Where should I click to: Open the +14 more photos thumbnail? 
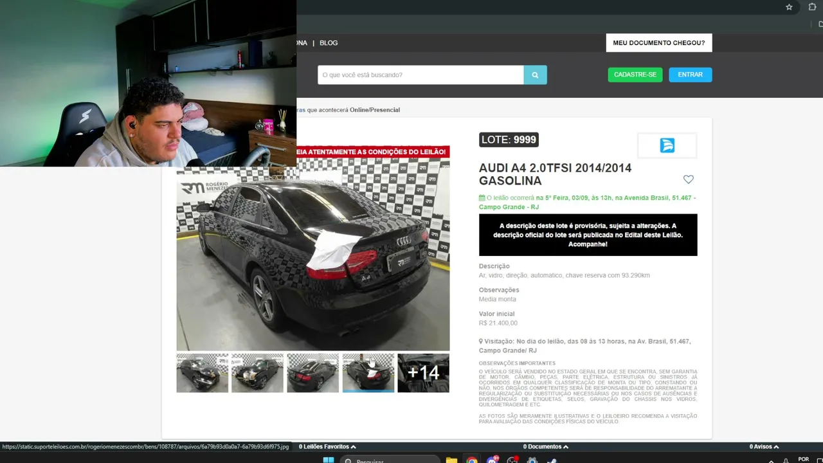[x=423, y=373]
